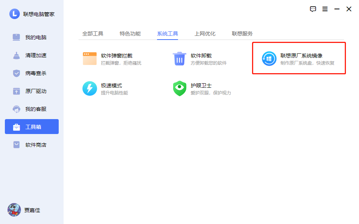Click the description 拦截弹窗，拒绝骚扰
359x224 pixels.
[x=121, y=63]
